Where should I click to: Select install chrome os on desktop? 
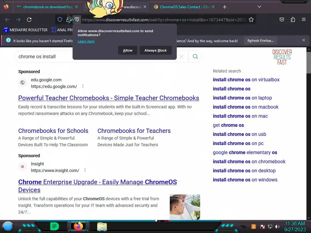coord(244,171)
